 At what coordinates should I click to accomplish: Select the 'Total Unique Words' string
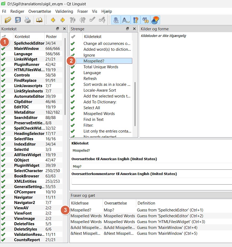tap(101, 67)
